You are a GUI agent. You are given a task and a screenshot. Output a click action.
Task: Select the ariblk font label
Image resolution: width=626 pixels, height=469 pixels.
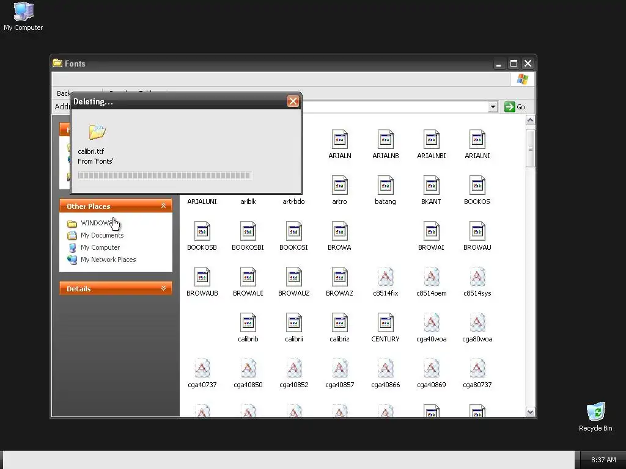pyautogui.click(x=248, y=202)
